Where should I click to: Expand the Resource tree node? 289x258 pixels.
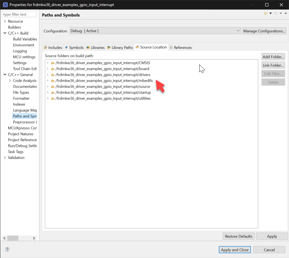[5, 21]
